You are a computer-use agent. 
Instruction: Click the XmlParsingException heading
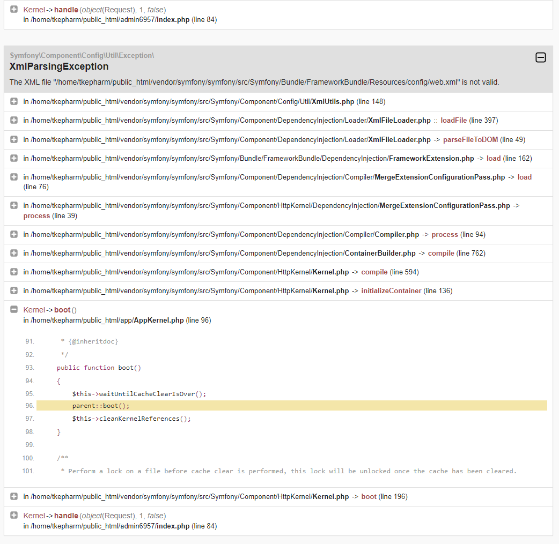click(x=59, y=66)
